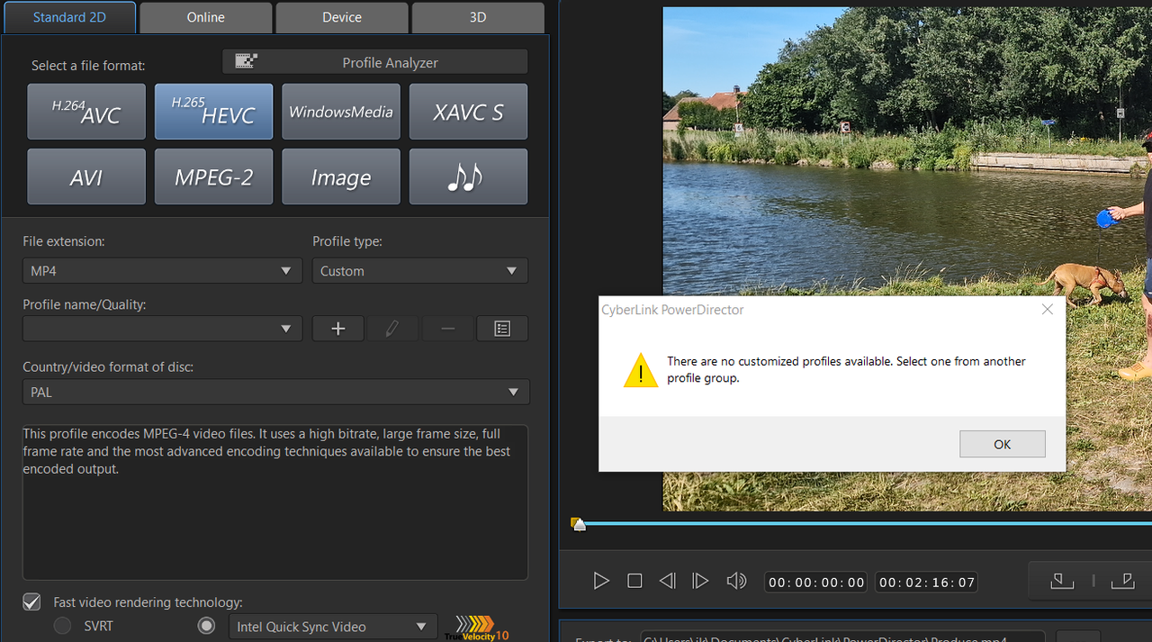Open profile details list icon
The height and width of the screenshot is (642, 1152).
(502, 329)
